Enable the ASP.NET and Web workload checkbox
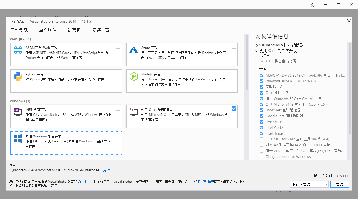Screen dimensions: 358x199 pos(118,46)
